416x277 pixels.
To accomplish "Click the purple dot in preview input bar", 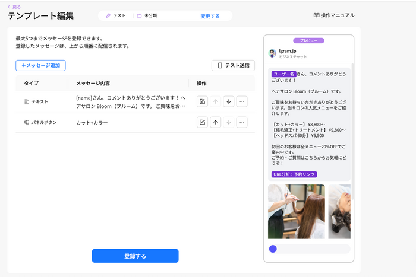I will (x=273, y=249).
